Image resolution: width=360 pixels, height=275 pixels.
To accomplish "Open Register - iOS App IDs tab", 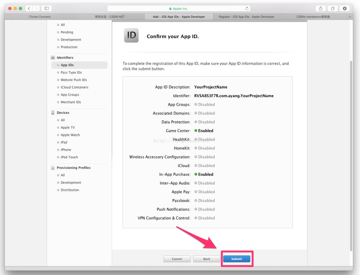I will [x=246, y=17].
